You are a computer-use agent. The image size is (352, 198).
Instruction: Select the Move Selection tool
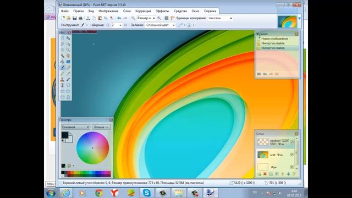coord(68,44)
